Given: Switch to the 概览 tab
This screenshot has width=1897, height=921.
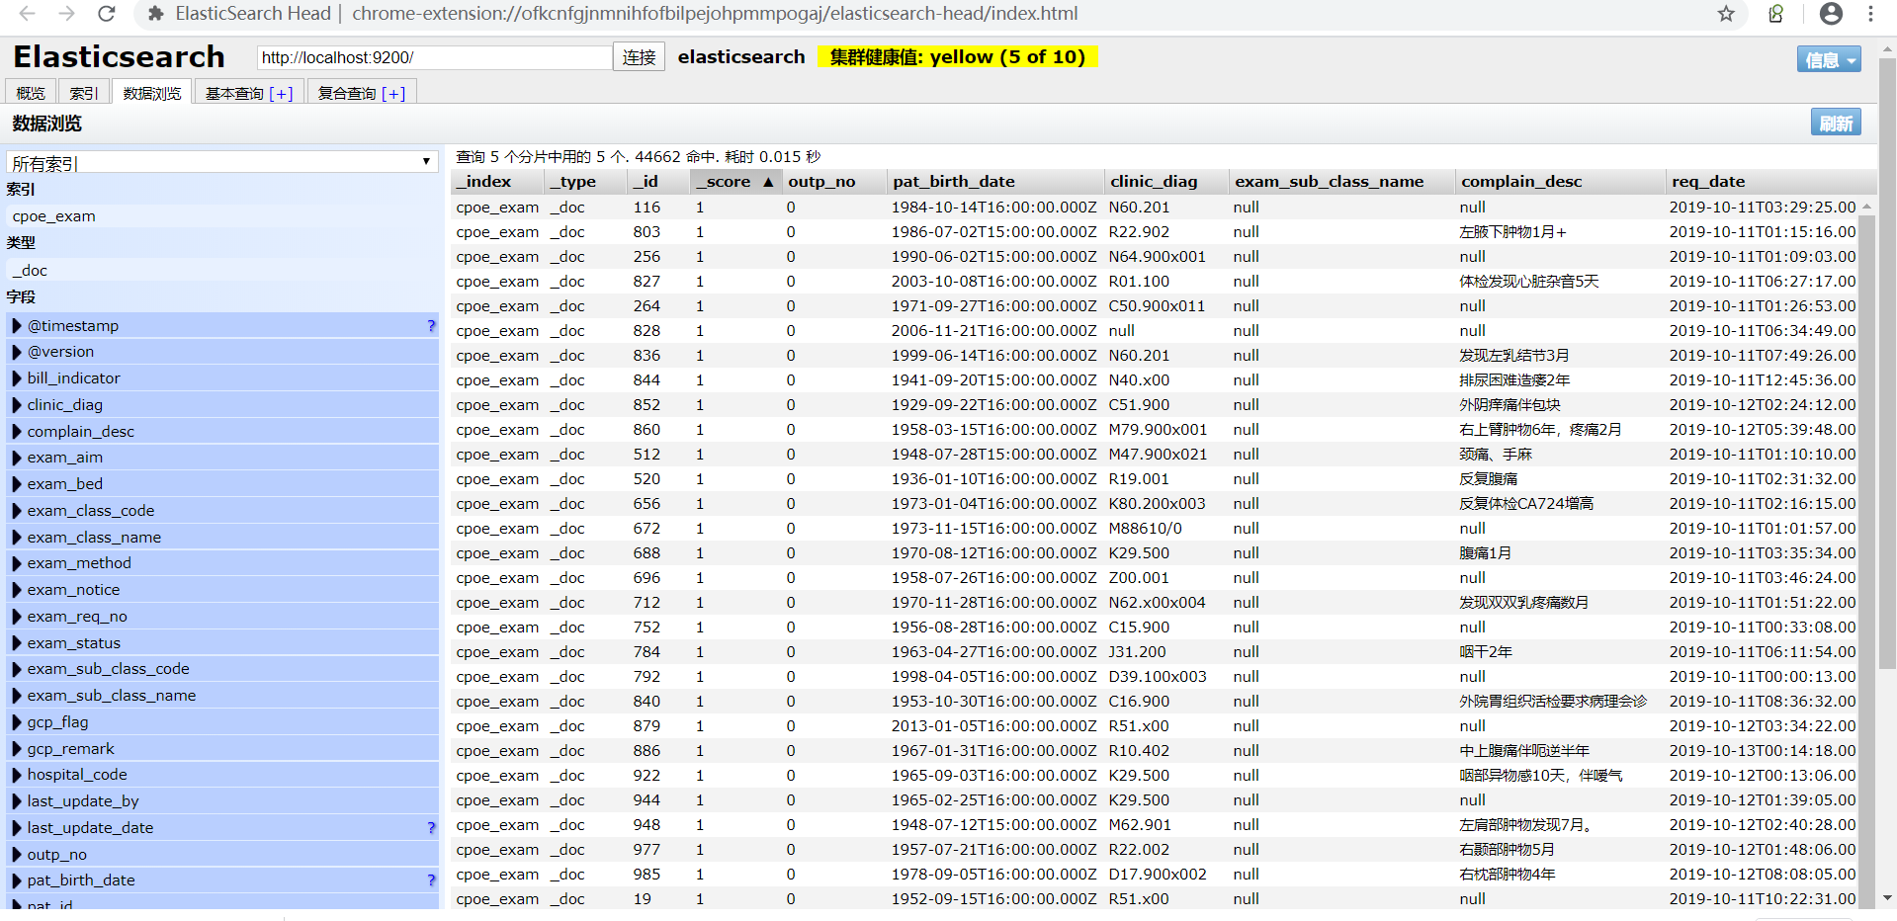Looking at the screenshot, I should [x=31, y=93].
